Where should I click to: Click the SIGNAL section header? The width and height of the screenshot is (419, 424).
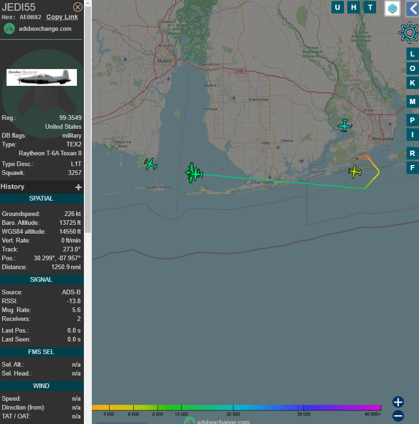coord(41,279)
